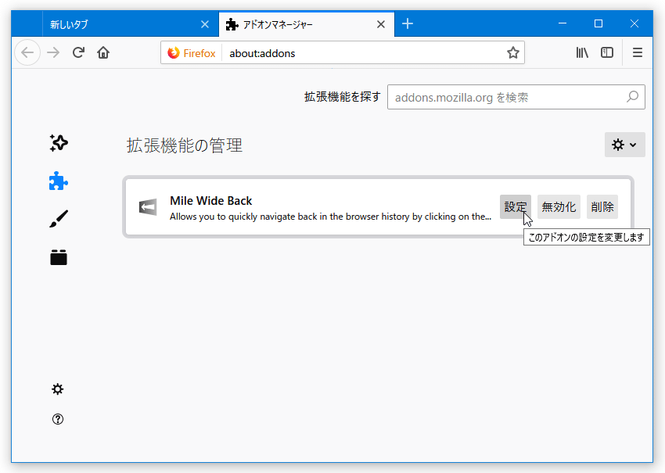Bookmark this page with the star icon
Viewport: 665px width, 473px height.
(x=513, y=52)
